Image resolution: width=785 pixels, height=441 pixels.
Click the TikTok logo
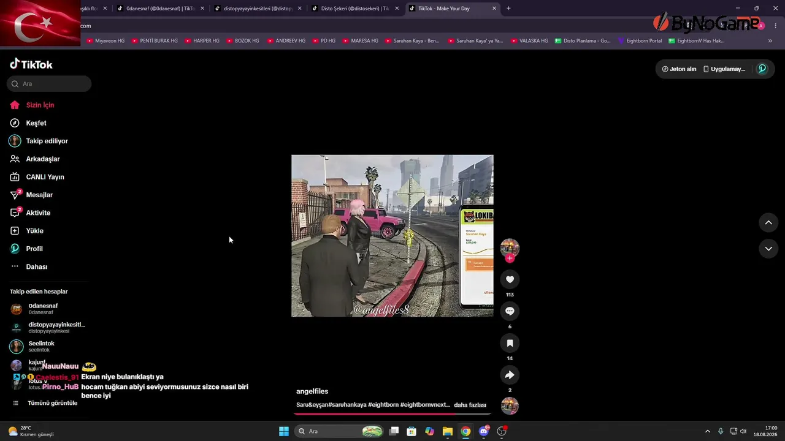pos(31,64)
